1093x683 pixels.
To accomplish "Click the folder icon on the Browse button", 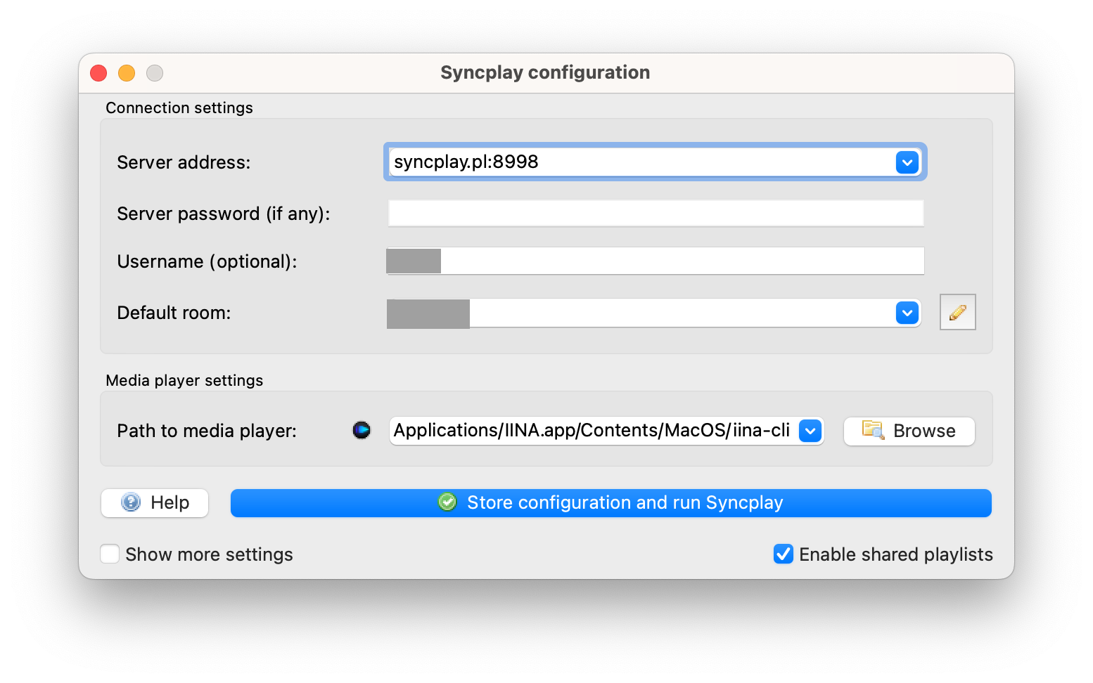I will pyautogui.click(x=873, y=430).
